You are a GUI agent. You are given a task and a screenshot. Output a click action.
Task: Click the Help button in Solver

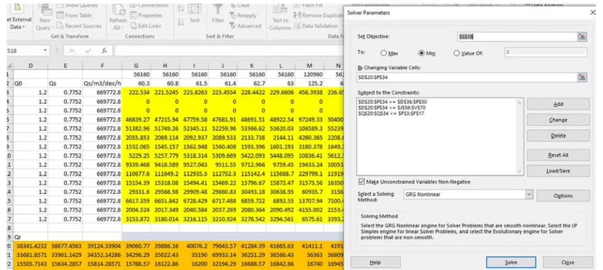point(375,262)
